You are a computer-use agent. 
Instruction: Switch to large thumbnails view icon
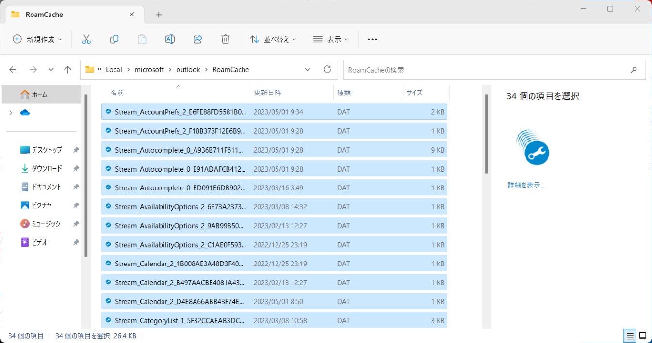pyautogui.click(x=642, y=335)
